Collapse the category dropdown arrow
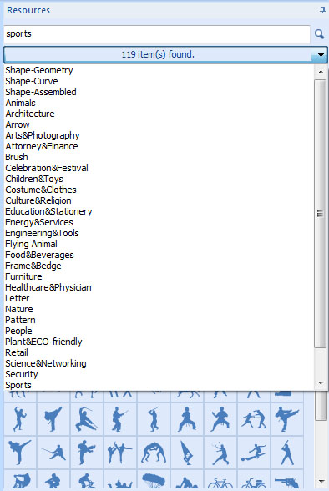Viewport: 329px width, 491px height. coord(321,55)
